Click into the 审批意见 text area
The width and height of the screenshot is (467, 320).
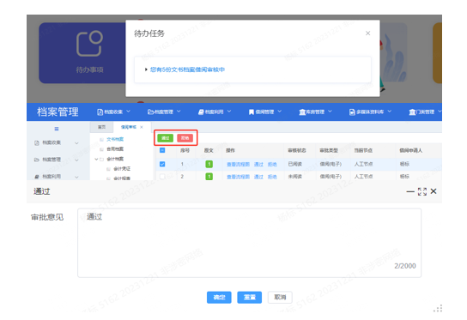click(x=249, y=243)
